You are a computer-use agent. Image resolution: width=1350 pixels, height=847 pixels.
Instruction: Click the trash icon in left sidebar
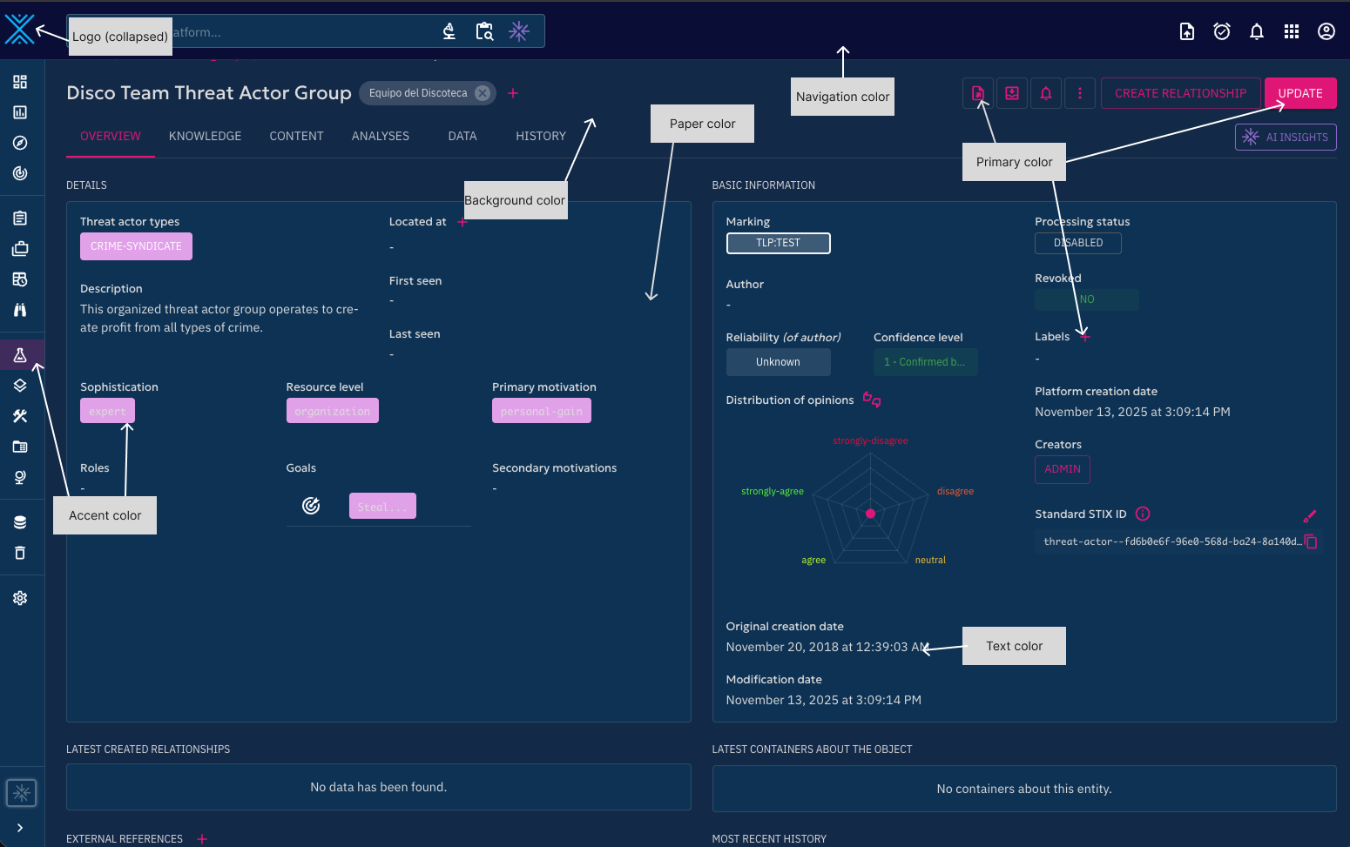[20, 553]
